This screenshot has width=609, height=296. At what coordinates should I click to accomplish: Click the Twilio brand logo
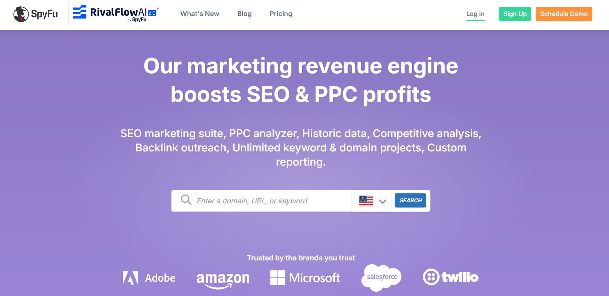point(451,277)
